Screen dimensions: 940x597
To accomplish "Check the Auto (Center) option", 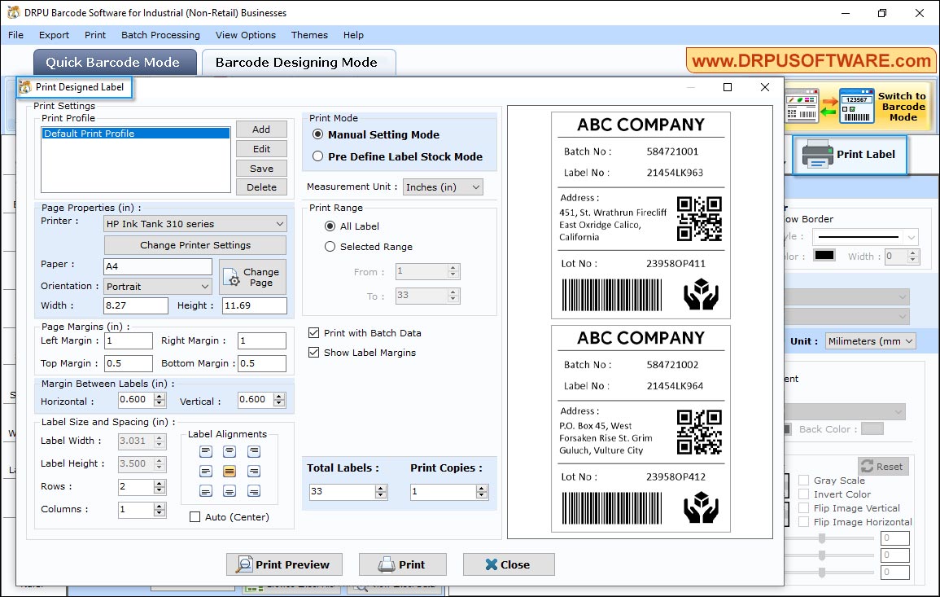I will [x=194, y=516].
